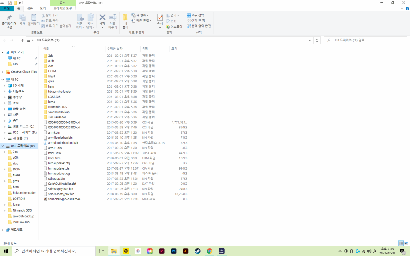Select 드라이브 도구 ribbon tab
Viewport: 410px width, 256px height.
(x=63, y=8)
